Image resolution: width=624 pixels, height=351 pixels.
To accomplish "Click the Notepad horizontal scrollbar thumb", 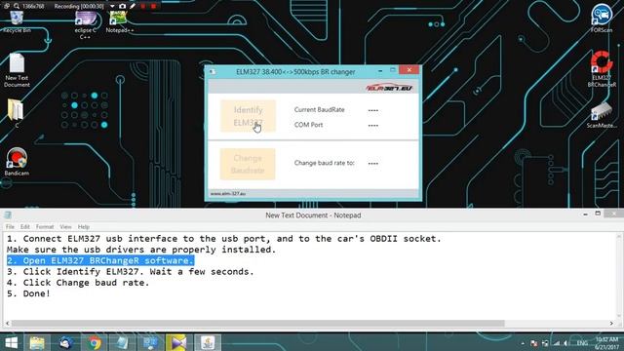I will pos(257,323).
